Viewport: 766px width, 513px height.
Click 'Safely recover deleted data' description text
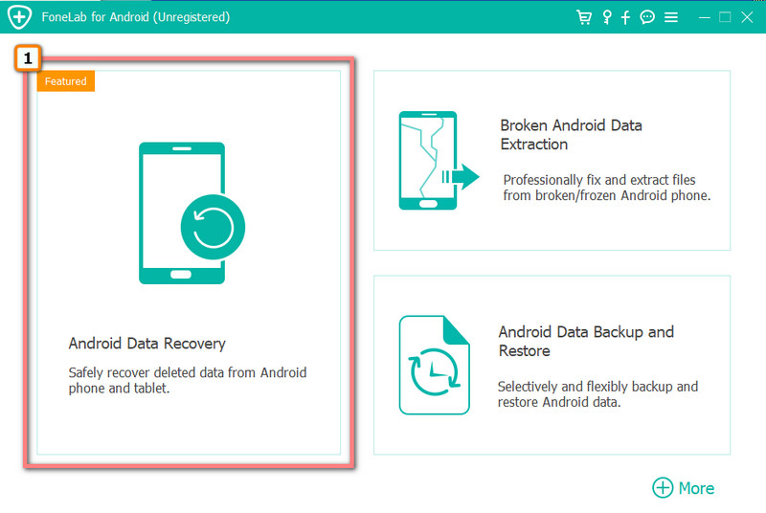(188, 380)
